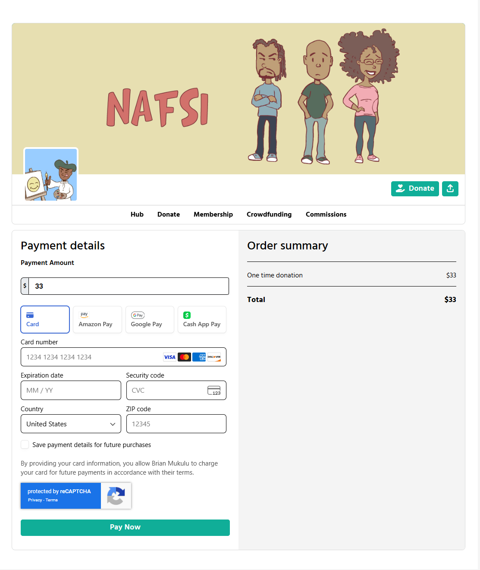Click the Card number input field
This screenshot has height=570, width=480.
coord(123,357)
